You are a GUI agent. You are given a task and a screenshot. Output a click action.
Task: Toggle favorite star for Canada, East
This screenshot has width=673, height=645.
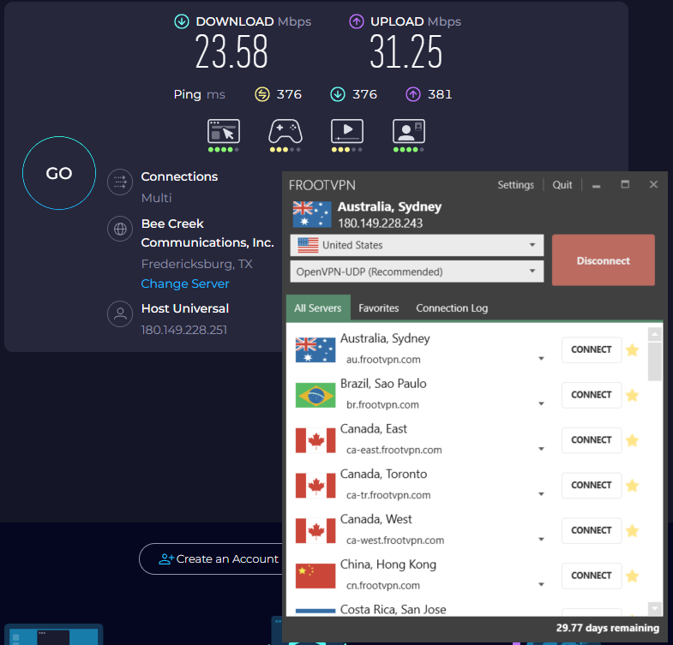point(632,440)
